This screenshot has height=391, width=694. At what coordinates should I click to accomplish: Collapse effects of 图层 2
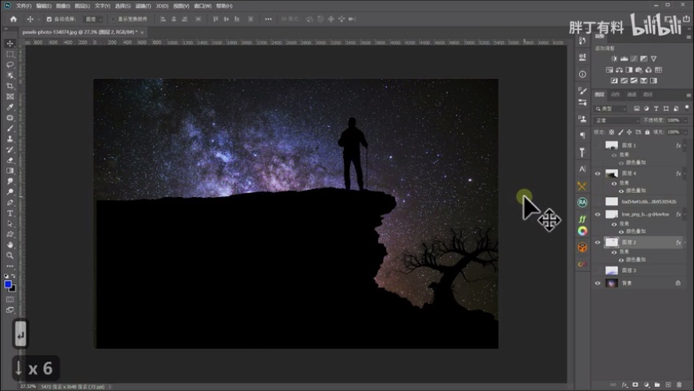point(684,243)
